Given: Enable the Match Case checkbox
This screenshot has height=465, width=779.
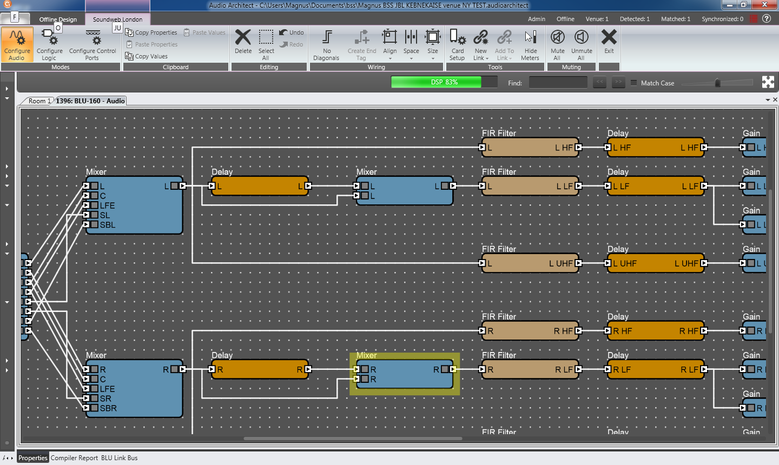Looking at the screenshot, I should point(633,83).
